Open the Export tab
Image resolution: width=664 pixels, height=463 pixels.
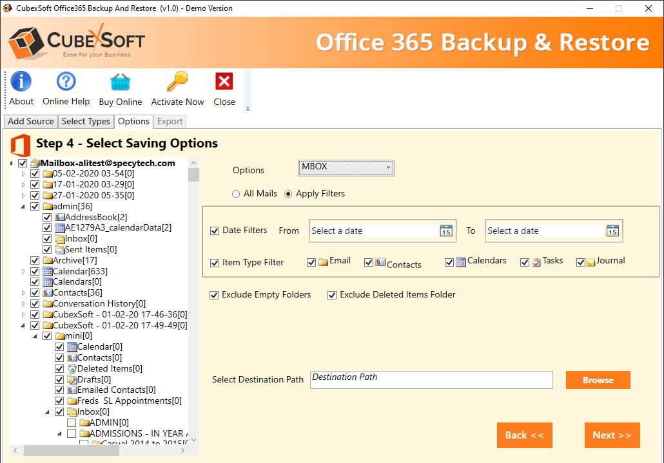[x=170, y=121]
